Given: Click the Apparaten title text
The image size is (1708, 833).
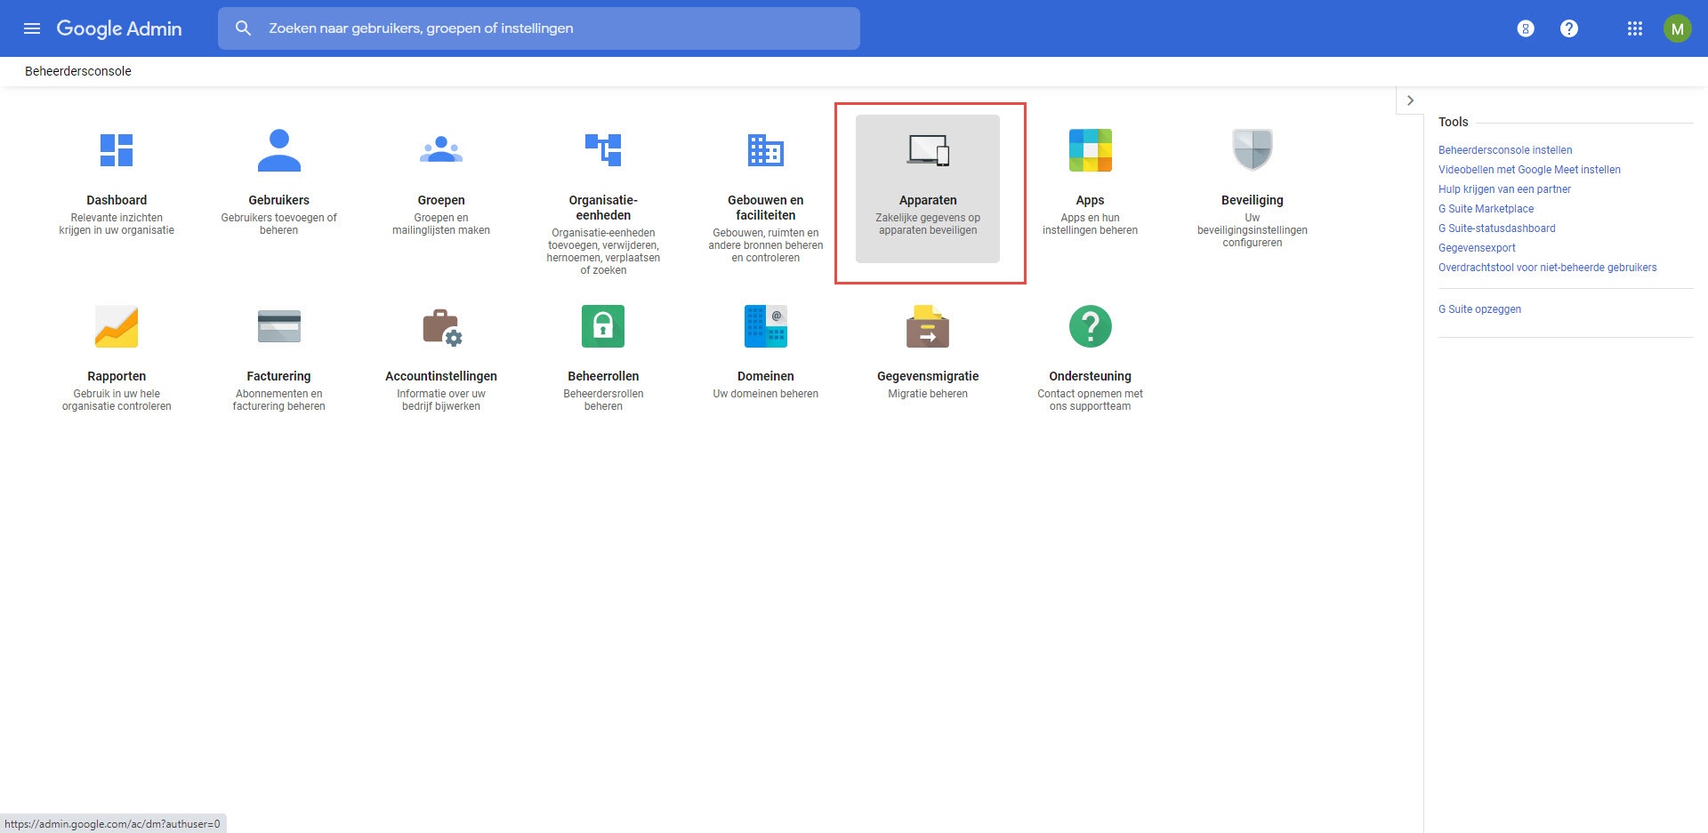Looking at the screenshot, I should pyautogui.click(x=928, y=200).
